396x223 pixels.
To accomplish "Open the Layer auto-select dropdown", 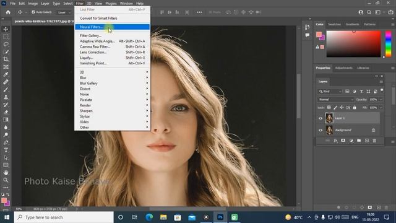I will (64, 12).
